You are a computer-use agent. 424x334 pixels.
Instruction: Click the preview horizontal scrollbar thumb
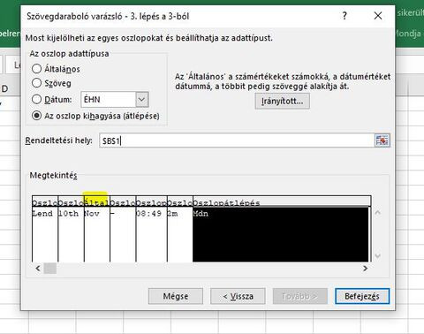(50, 269)
